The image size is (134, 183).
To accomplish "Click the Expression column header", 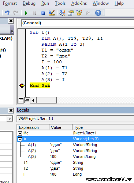I will click(33, 127).
